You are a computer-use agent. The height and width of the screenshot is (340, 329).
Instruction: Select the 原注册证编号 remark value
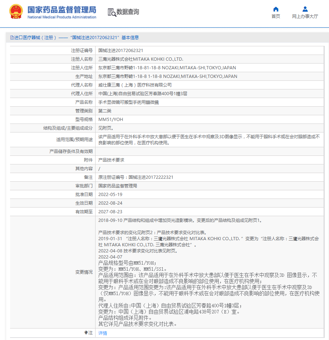point(136,177)
